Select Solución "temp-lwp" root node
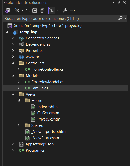130x166 pixels. (x=48, y=26)
